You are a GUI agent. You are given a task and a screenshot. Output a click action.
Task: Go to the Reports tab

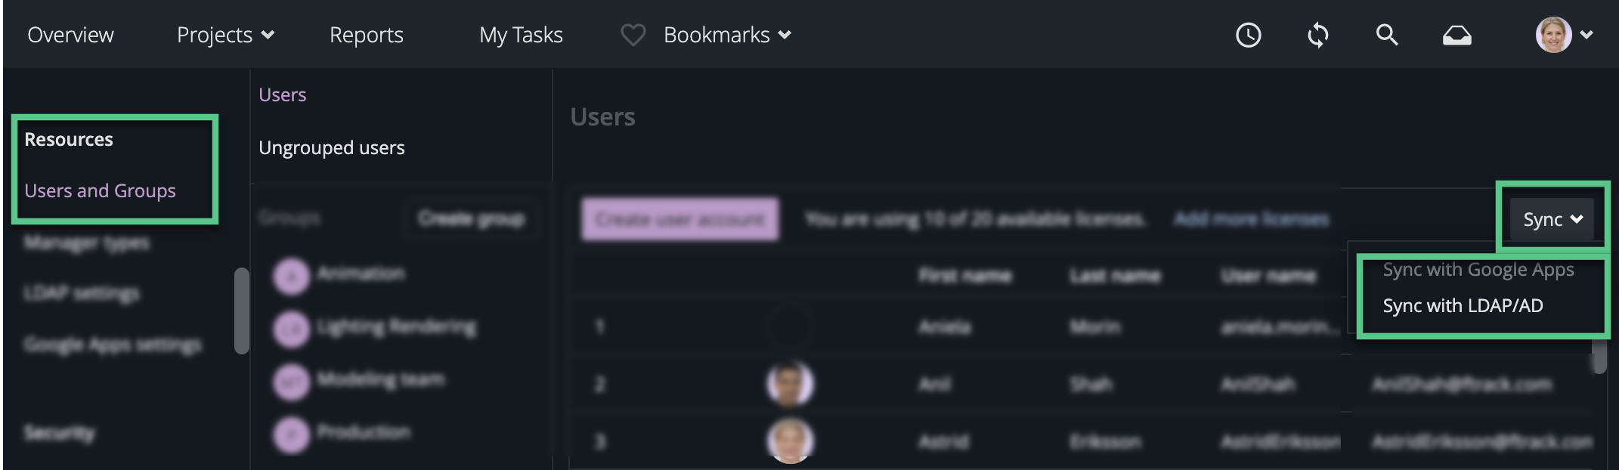pyautogui.click(x=367, y=35)
